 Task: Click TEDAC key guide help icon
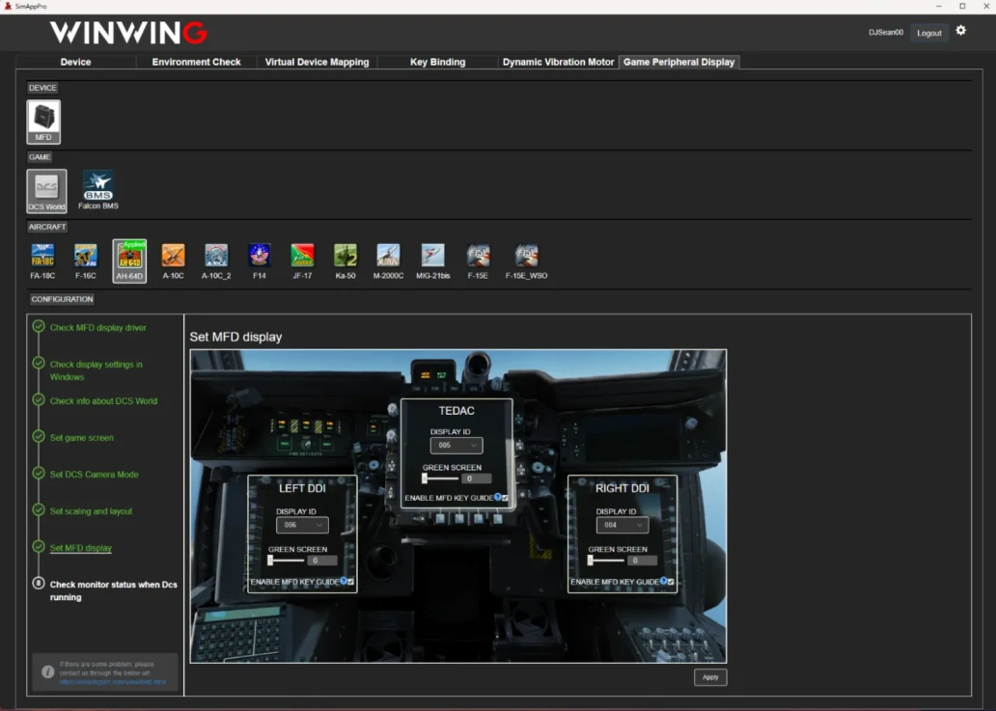[497, 497]
